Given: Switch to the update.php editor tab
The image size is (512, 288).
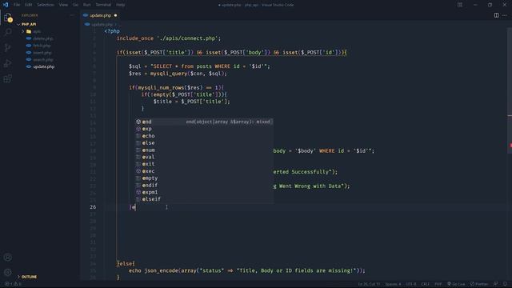Looking at the screenshot, I should tap(100, 15).
